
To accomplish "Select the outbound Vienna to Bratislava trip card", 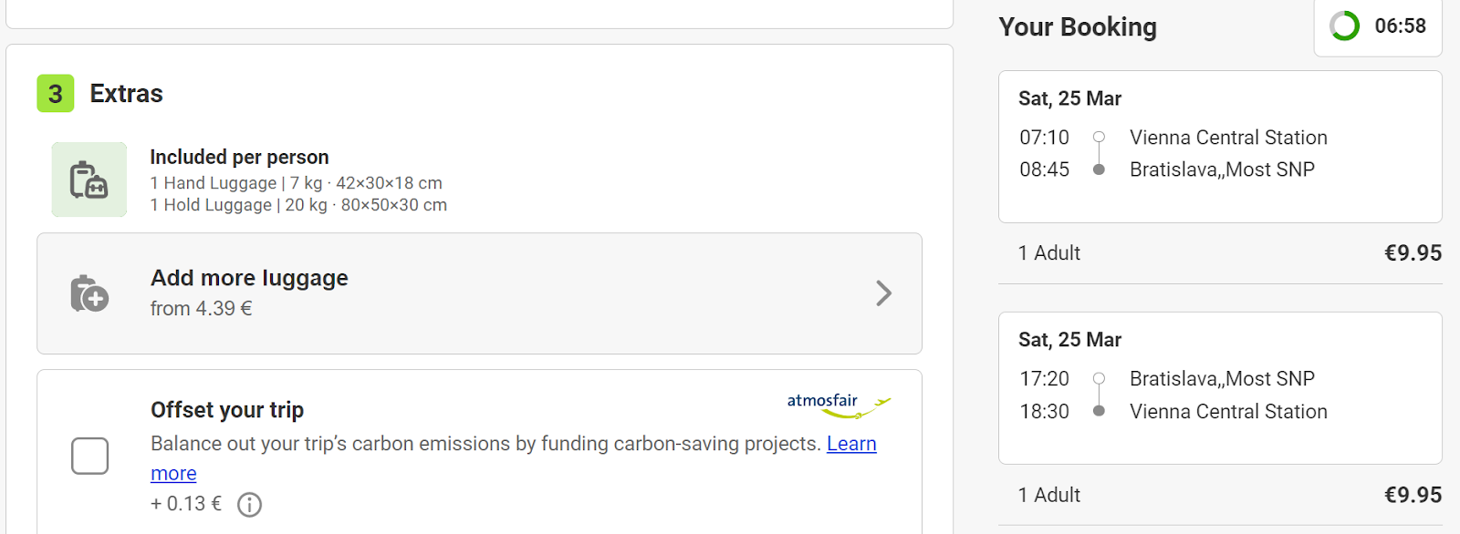I will [1220, 147].
